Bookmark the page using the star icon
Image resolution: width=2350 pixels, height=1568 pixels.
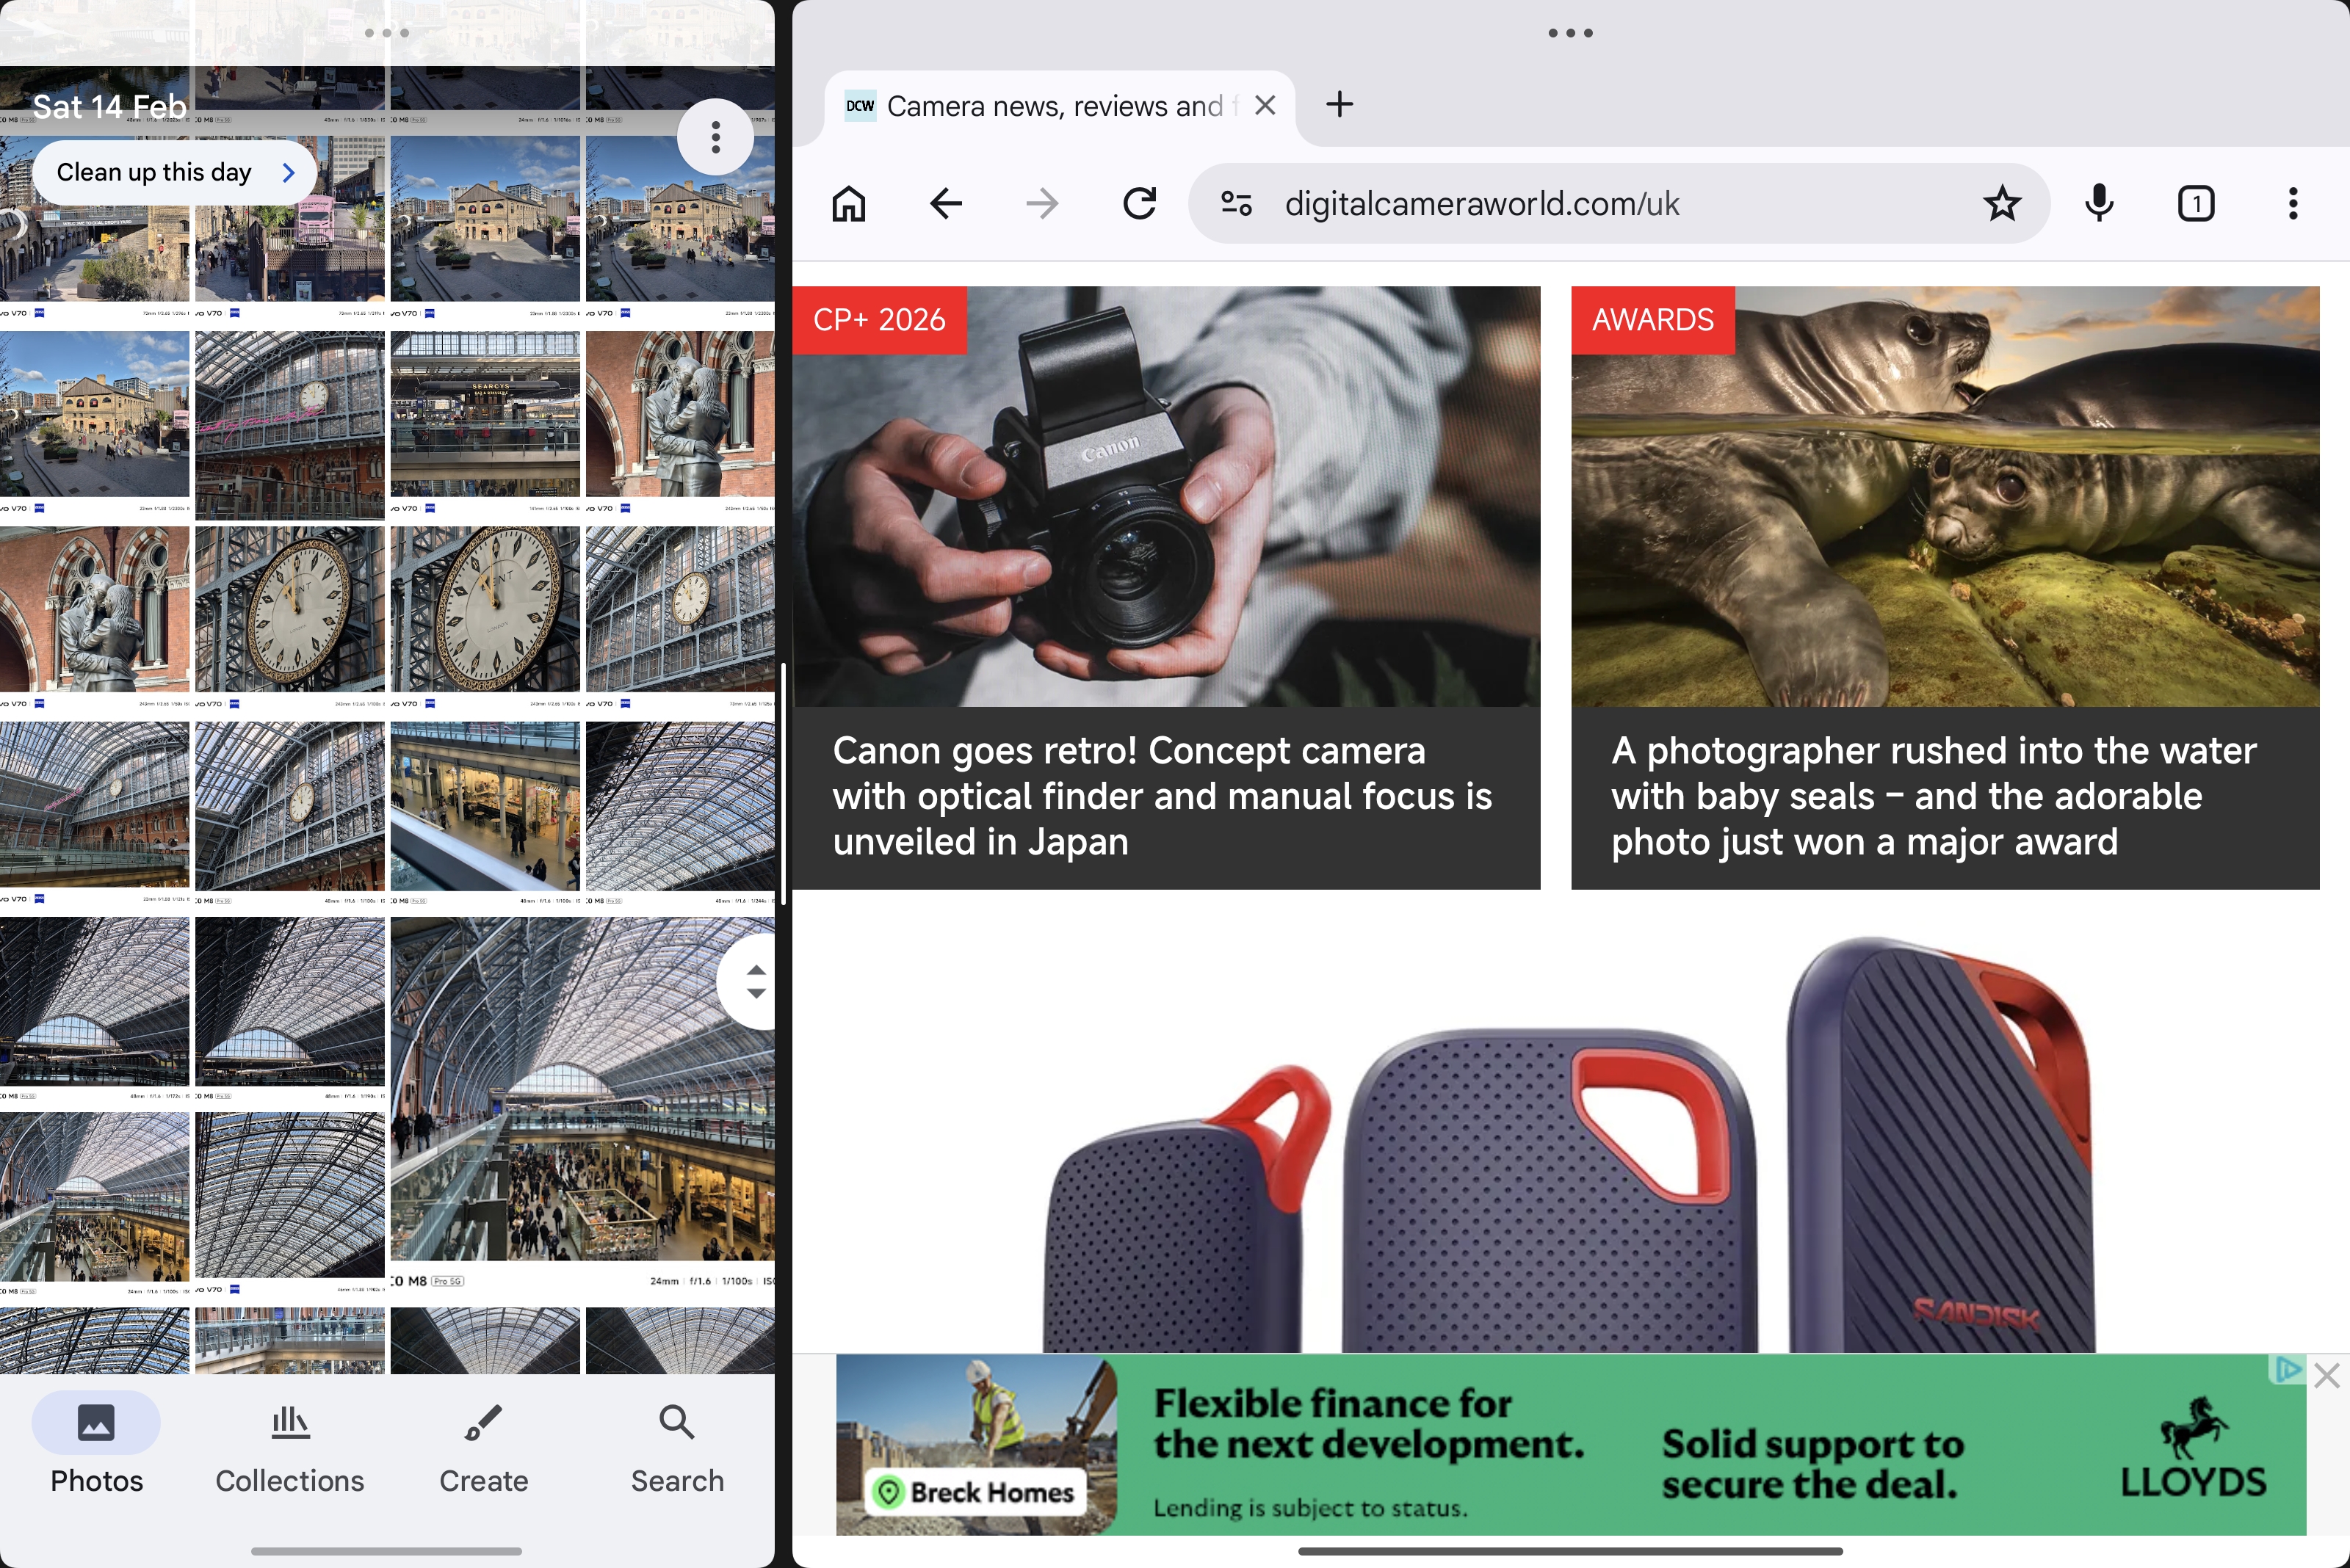pos(2003,203)
